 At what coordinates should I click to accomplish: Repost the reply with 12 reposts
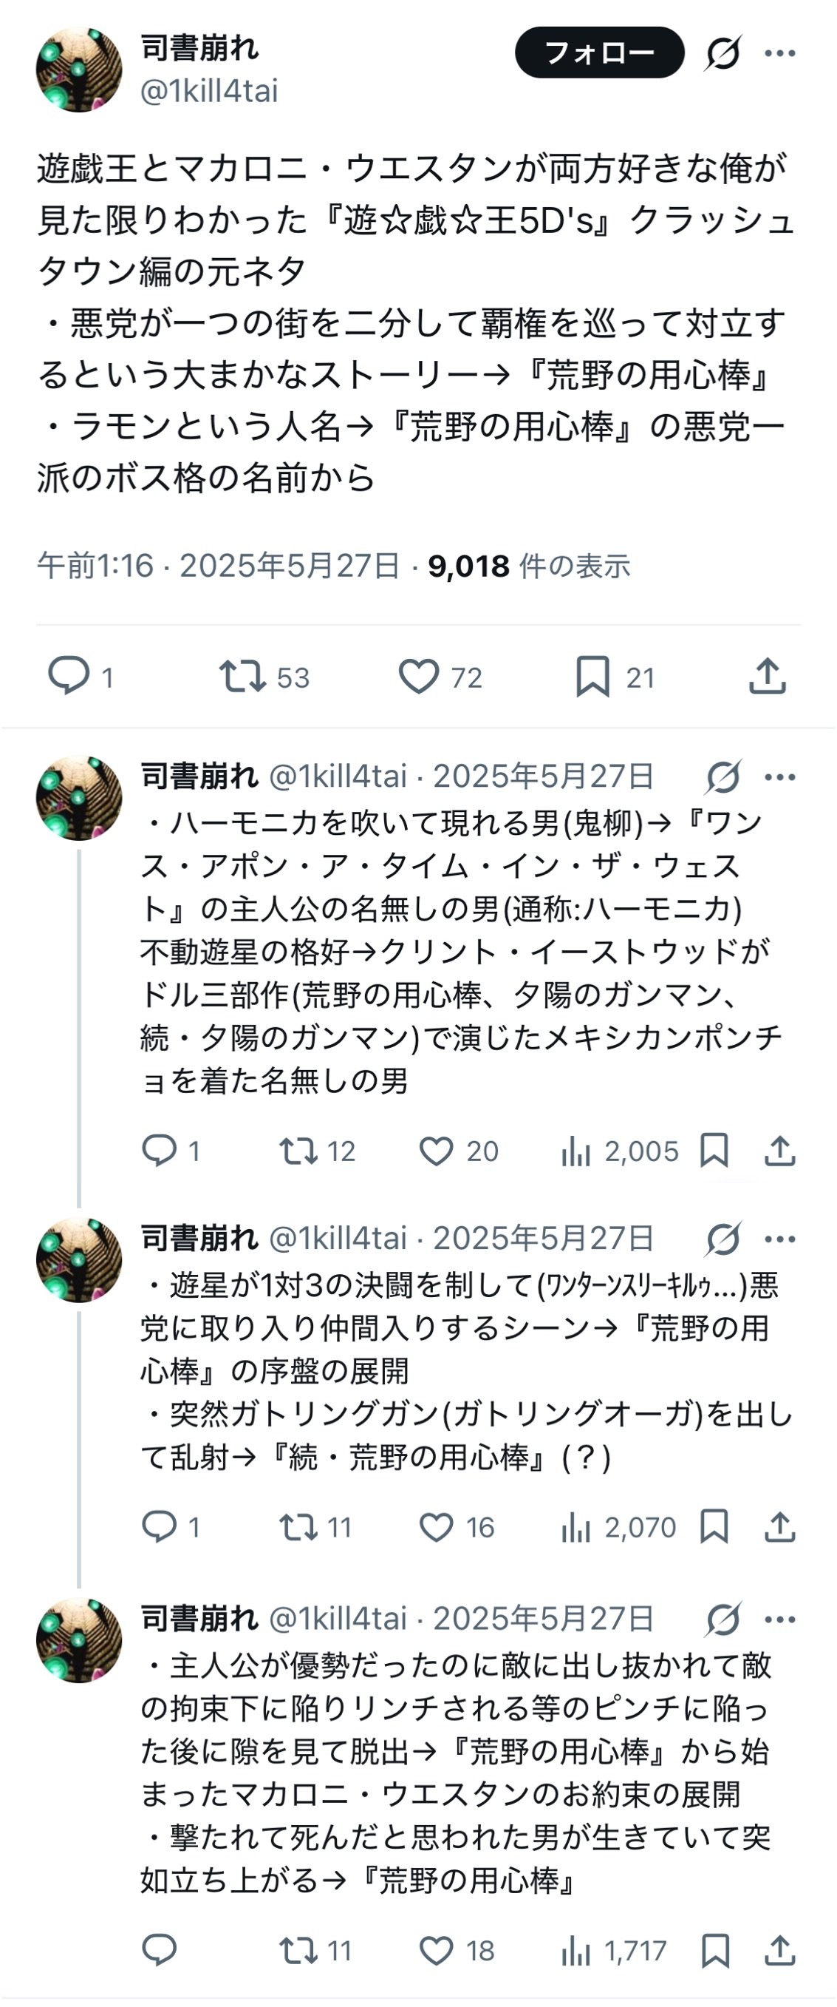point(298,1151)
